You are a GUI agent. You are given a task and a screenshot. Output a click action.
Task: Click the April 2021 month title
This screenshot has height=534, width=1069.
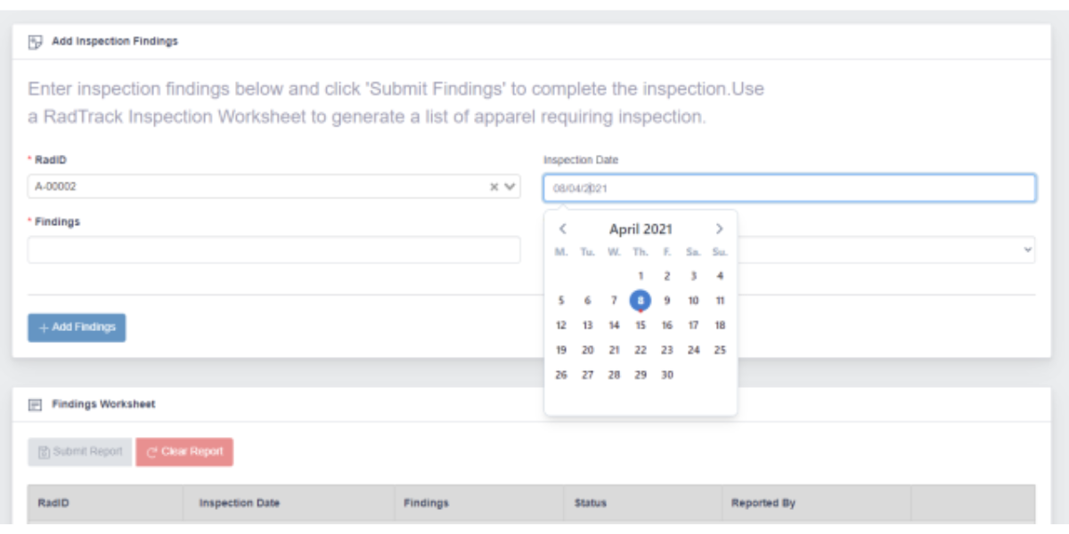pyautogui.click(x=641, y=230)
